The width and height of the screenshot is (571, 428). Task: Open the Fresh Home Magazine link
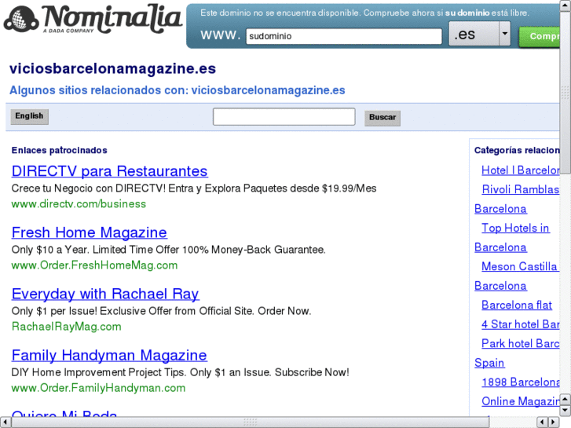[x=90, y=232]
